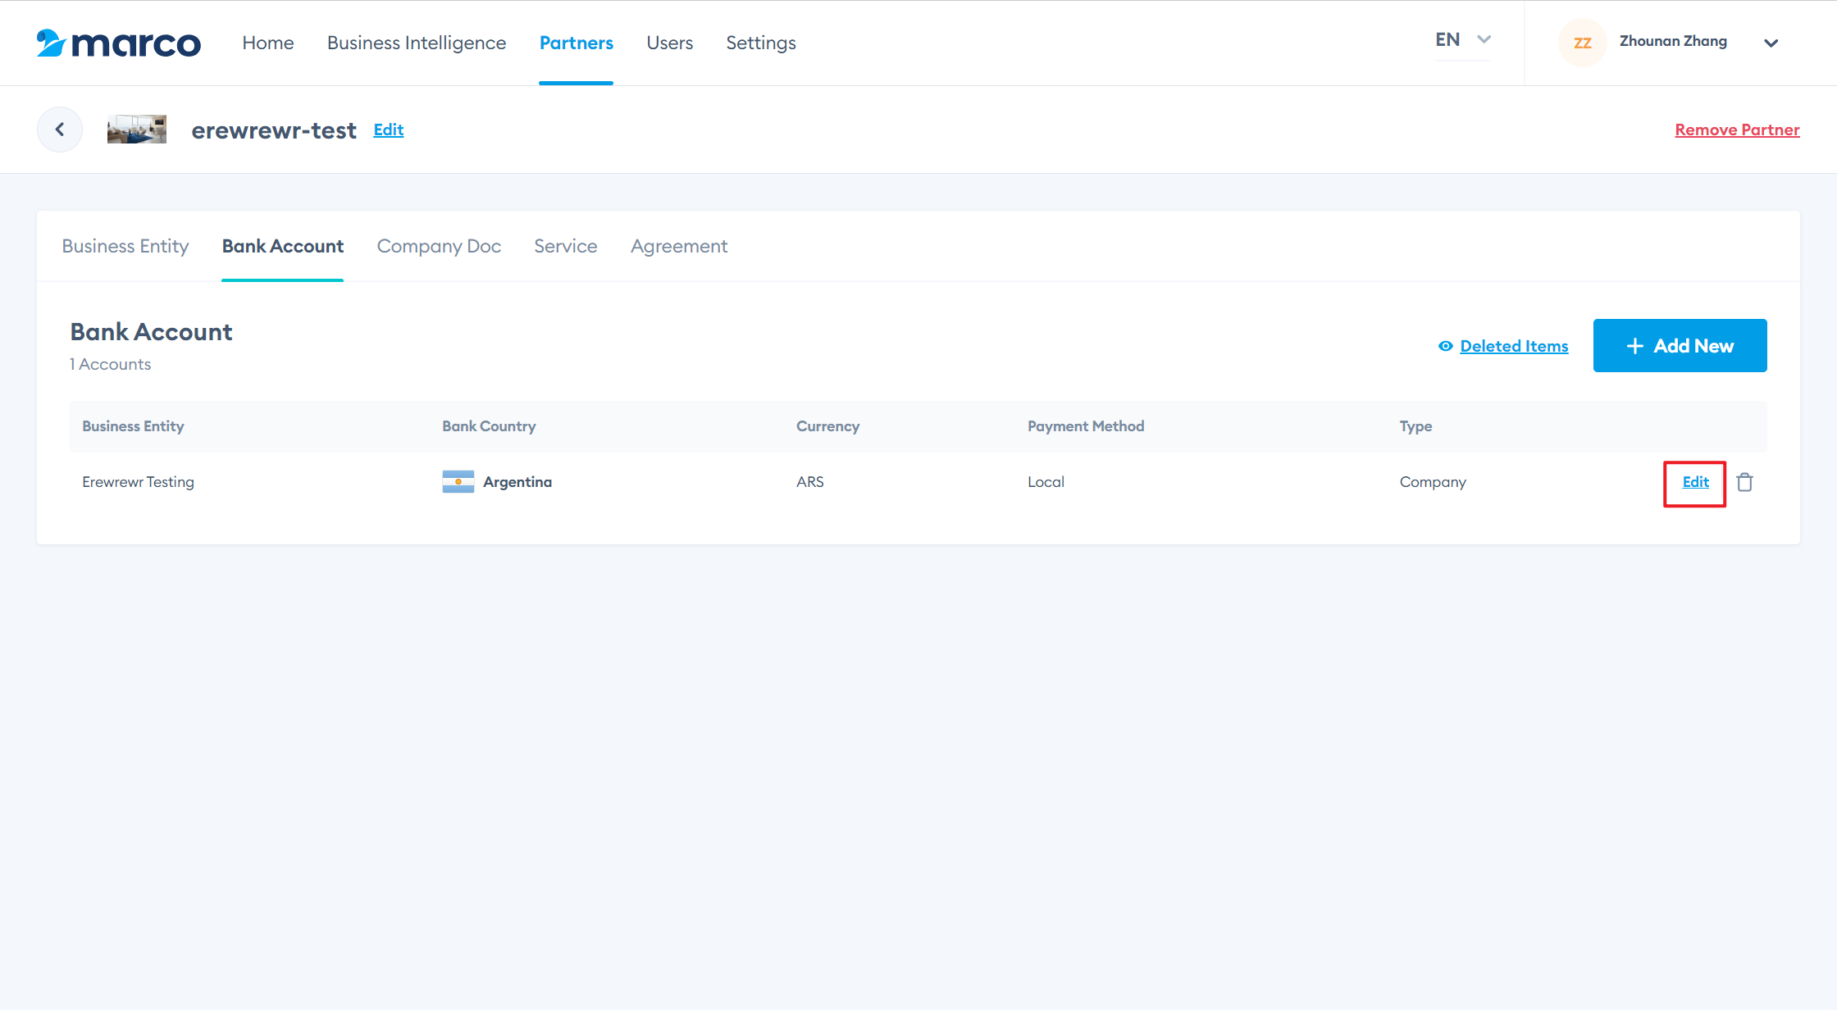The image size is (1837, 1010).
Task: Click Remove Partner link
Action: pos(1737,130)
